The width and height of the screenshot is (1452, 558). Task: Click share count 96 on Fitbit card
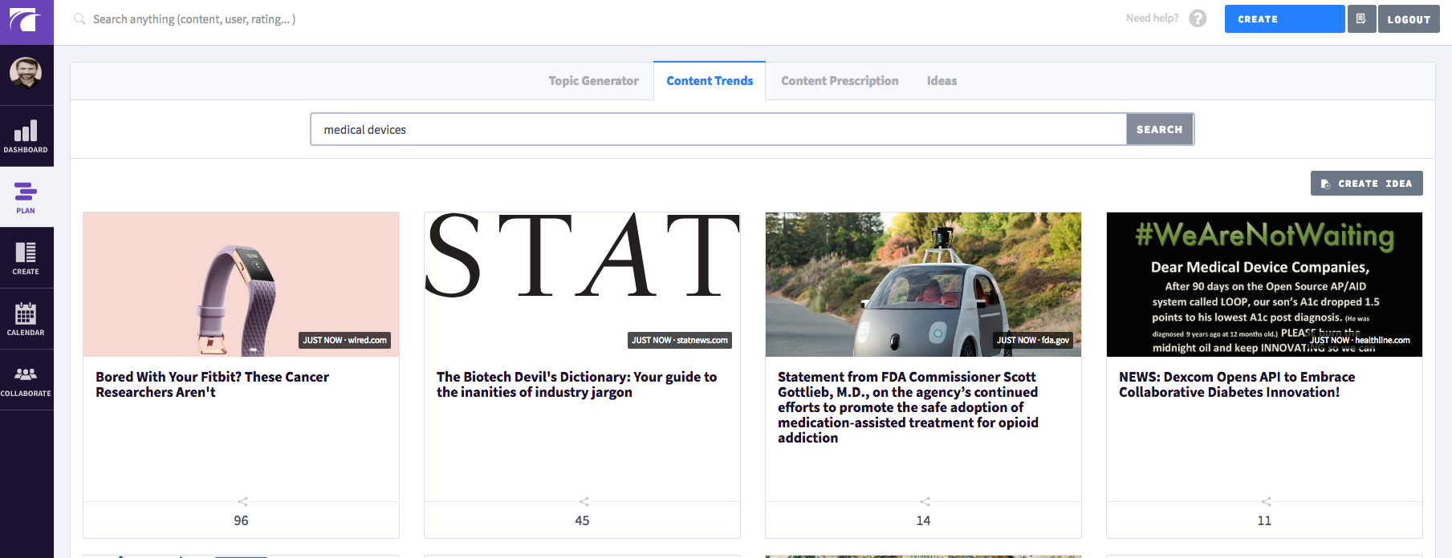pyautogui.click(x=241, y=521)
